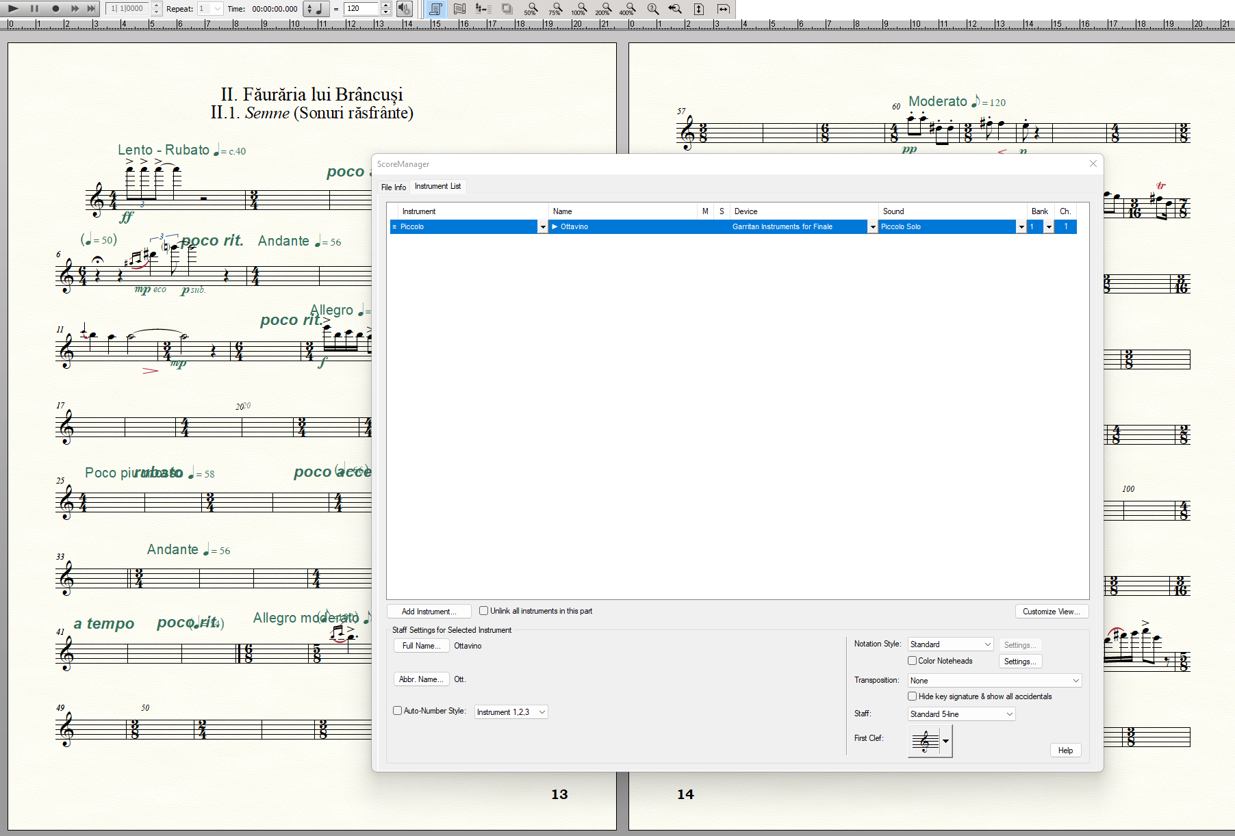Select the Instrument List tab

(x=437, y=186)
